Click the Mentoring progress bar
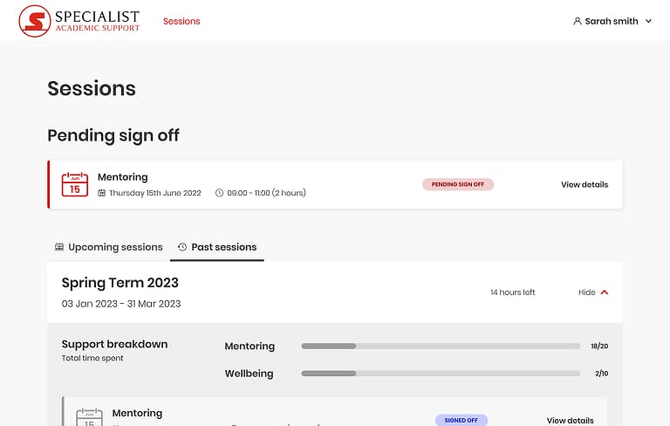670x426 pixels. (x=441, y=346)
